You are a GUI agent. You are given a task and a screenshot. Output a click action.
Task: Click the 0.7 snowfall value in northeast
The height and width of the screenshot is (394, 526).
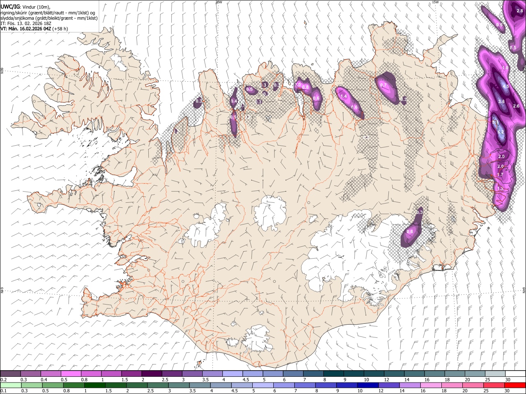[x=384, y=85]
